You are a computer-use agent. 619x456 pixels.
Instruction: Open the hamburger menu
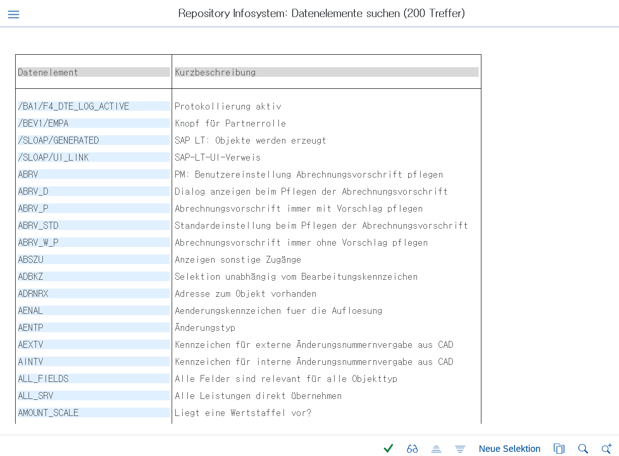coord(14,14)
